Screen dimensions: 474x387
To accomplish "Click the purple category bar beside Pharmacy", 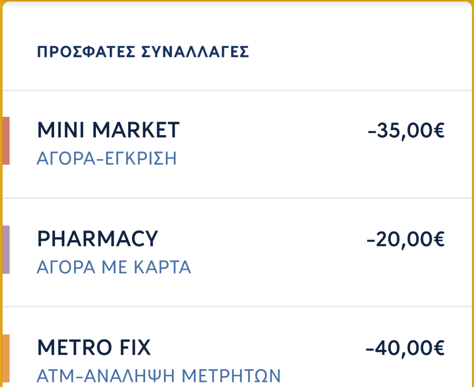I will coord(6,249).
